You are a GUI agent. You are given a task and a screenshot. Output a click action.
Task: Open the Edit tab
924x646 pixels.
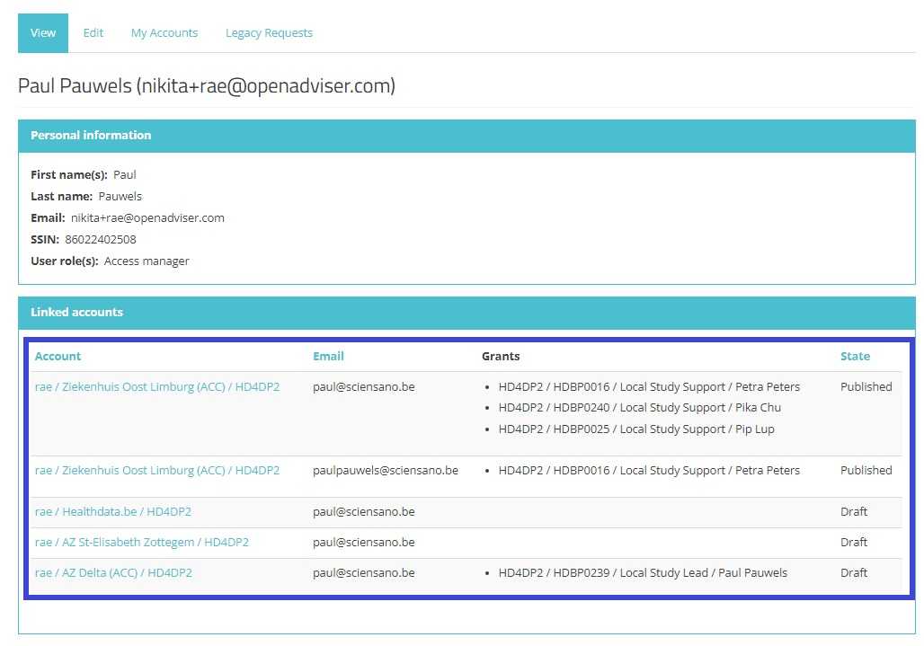click(x=93, y=33)
